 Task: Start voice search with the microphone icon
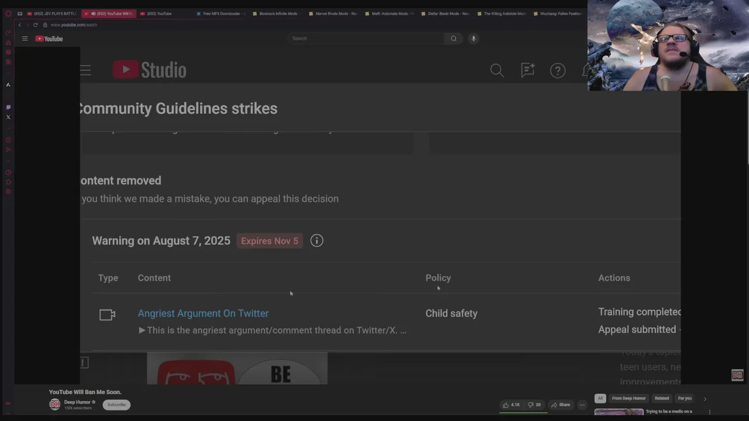[x=473, y=39]
